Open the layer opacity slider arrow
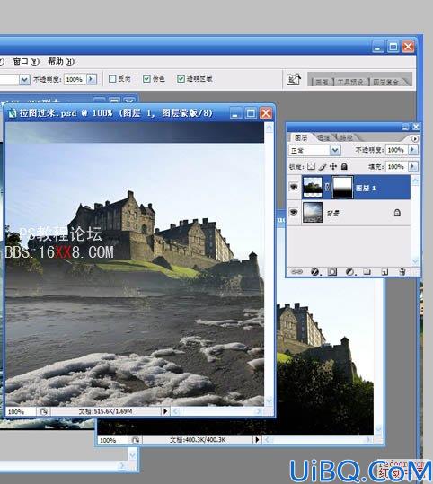433x484 pixels. click(412, 150)
